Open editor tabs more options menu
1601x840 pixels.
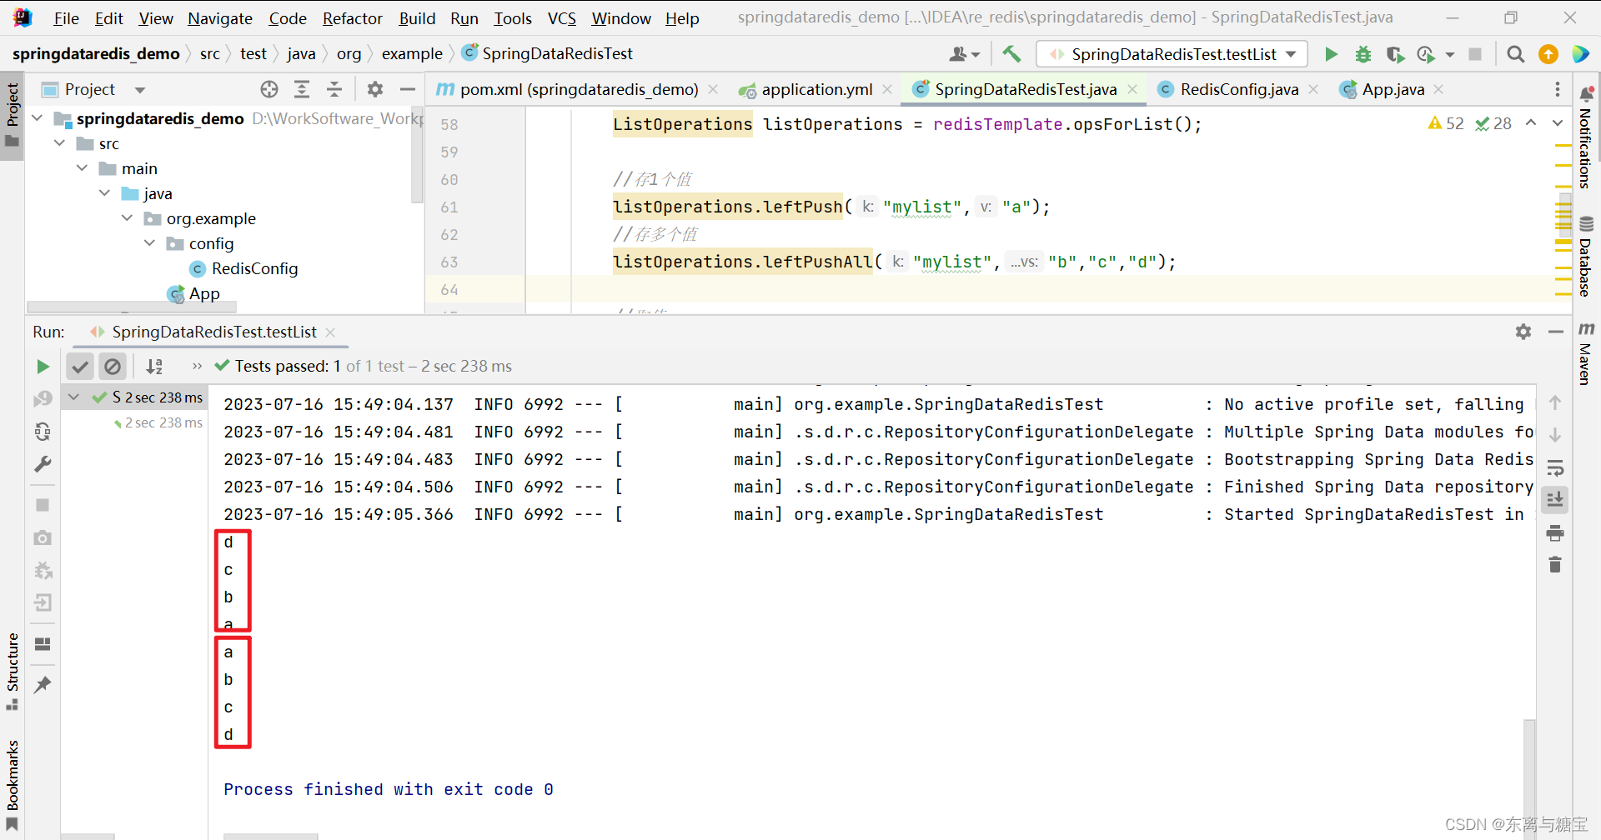(1558, 89)
